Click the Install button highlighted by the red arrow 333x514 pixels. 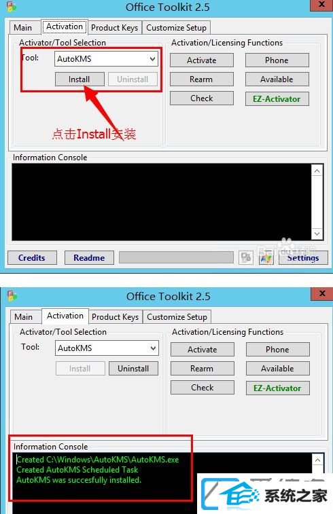click(x=80, y=79)
